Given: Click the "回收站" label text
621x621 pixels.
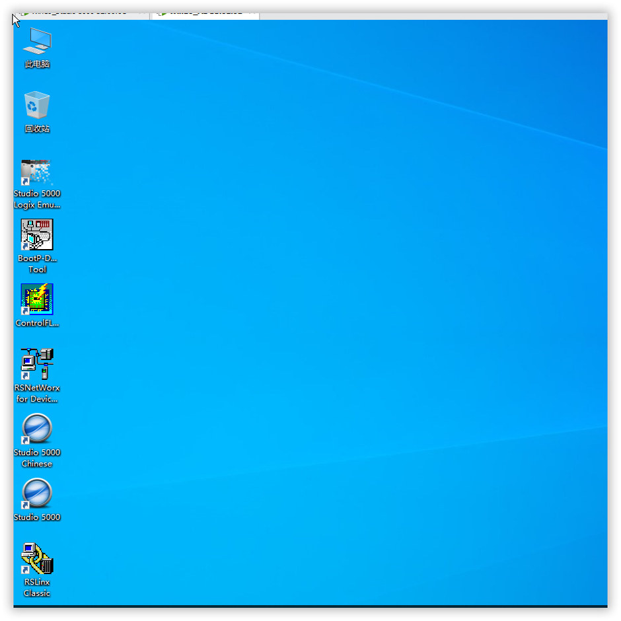Looking at the screenshot, I should (37, 129).
